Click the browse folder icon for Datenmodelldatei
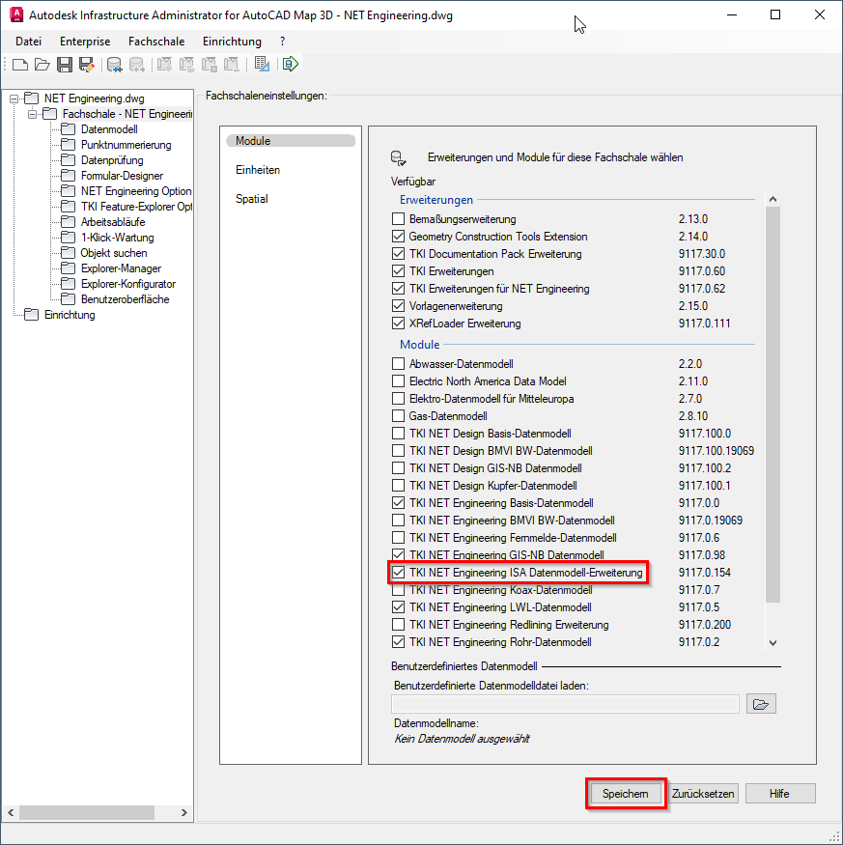Image resolution: width=843 pixels, height=845 pixels. [x=761, y=704]
